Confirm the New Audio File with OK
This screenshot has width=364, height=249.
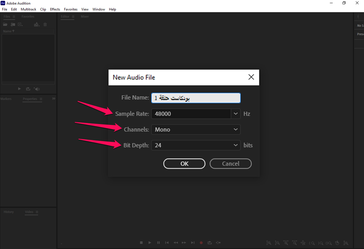184,164
